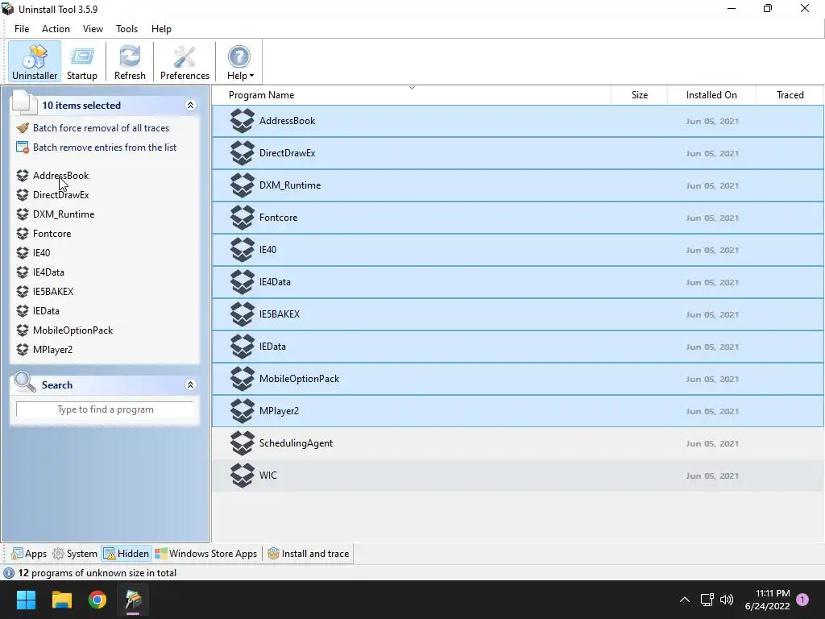
Task: Click Fontcore package icon in program list
Action: (243, 218)
